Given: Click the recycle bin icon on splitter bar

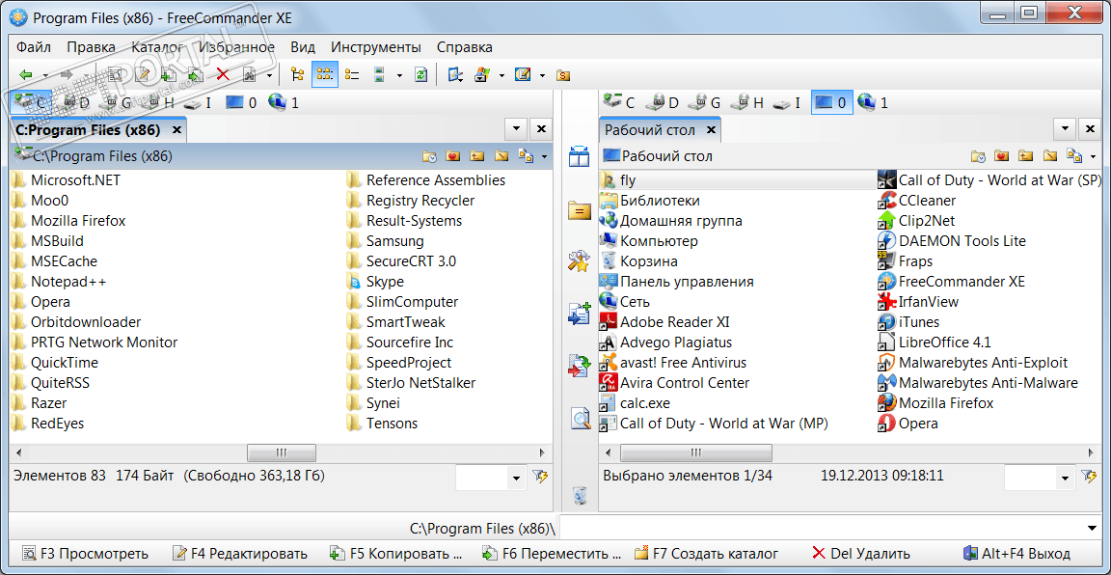Looking at the screenshot, I should point(580,496).
